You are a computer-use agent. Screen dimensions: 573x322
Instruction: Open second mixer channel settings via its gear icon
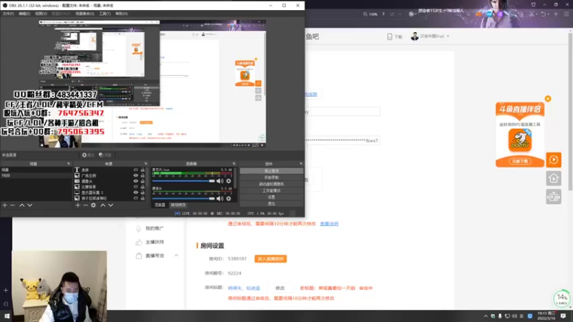tap(228, 199)
